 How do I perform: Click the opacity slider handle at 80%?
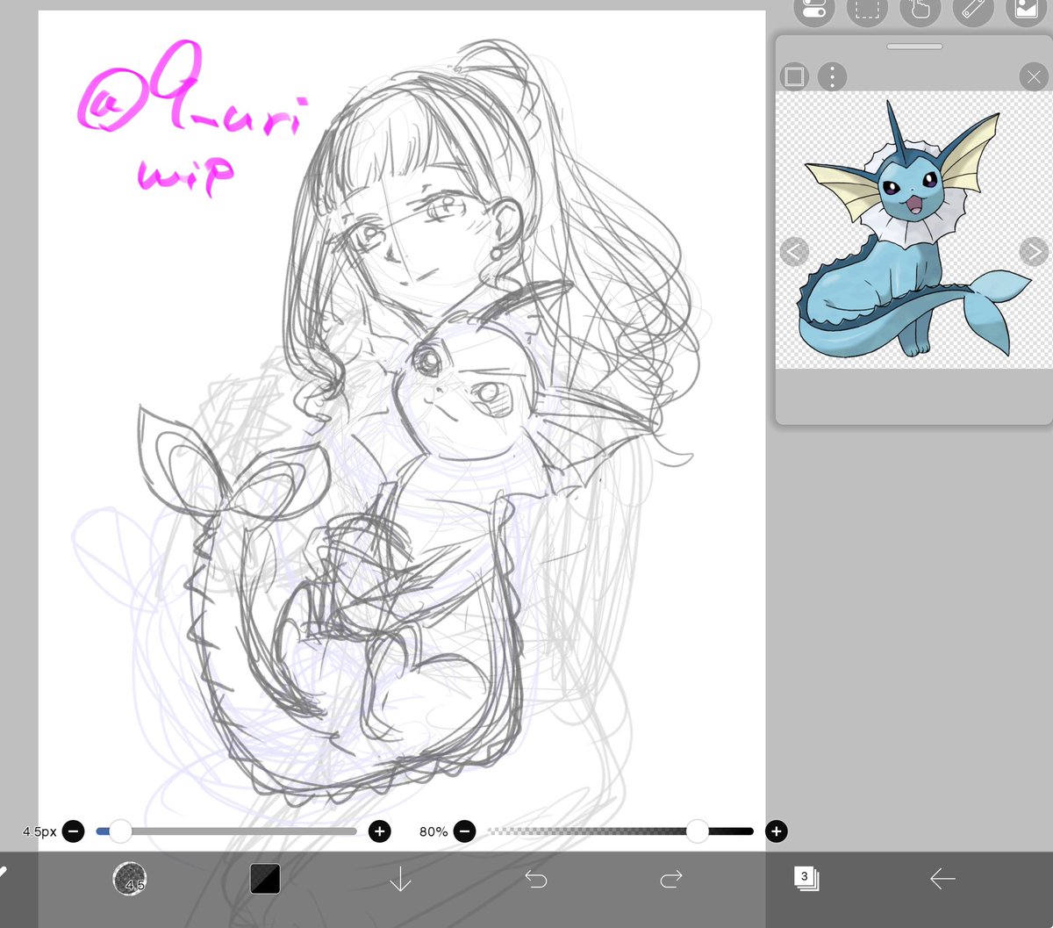[698, 831]
